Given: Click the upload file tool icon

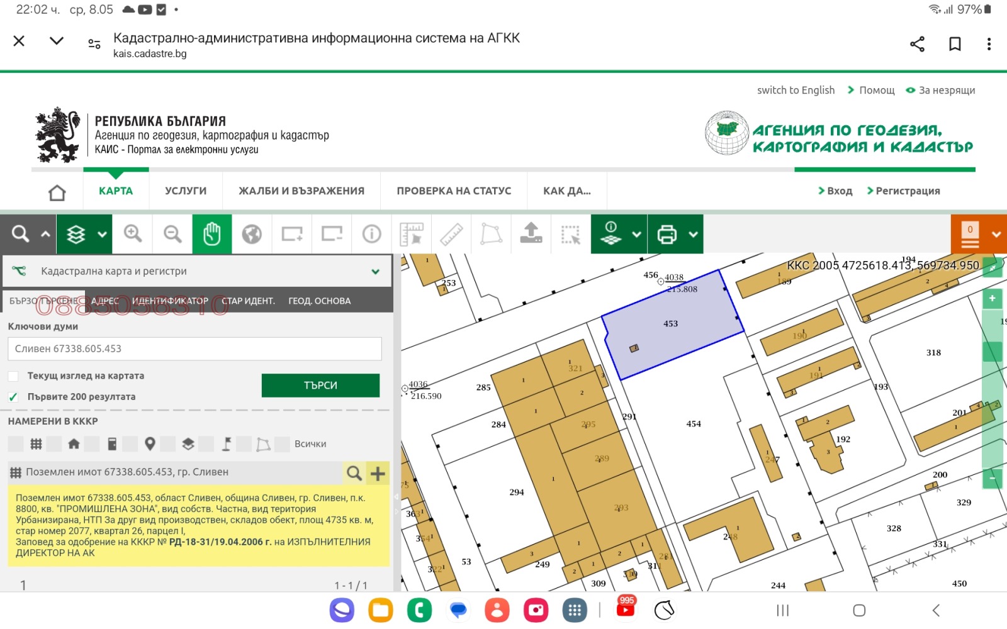Looking at the screenshot, I should (x=531, y=234).
